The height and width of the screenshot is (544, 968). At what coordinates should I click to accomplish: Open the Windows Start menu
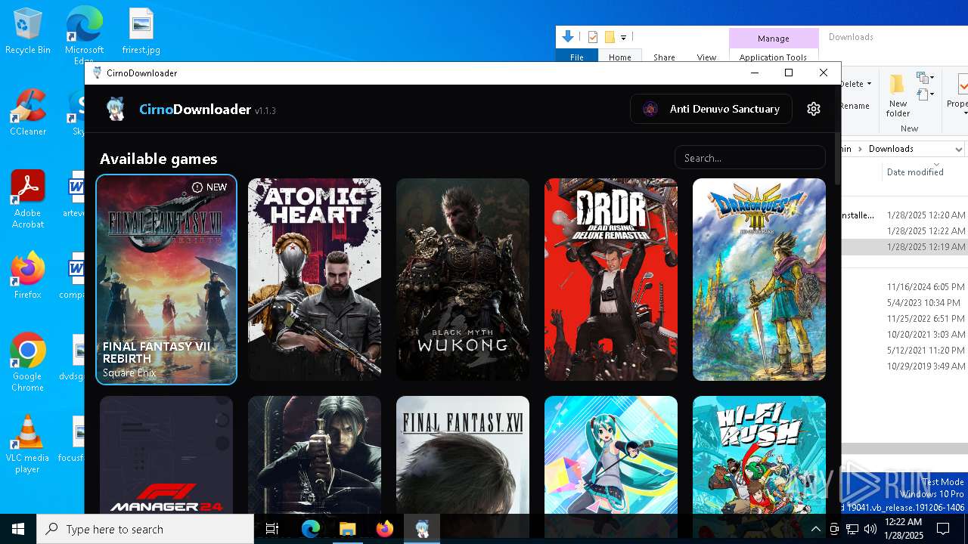(18, 529)
